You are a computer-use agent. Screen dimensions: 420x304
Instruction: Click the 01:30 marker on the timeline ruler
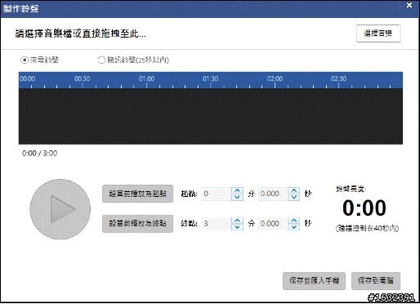pos(211,78)
